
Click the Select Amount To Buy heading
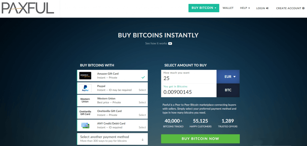point(185,65)
